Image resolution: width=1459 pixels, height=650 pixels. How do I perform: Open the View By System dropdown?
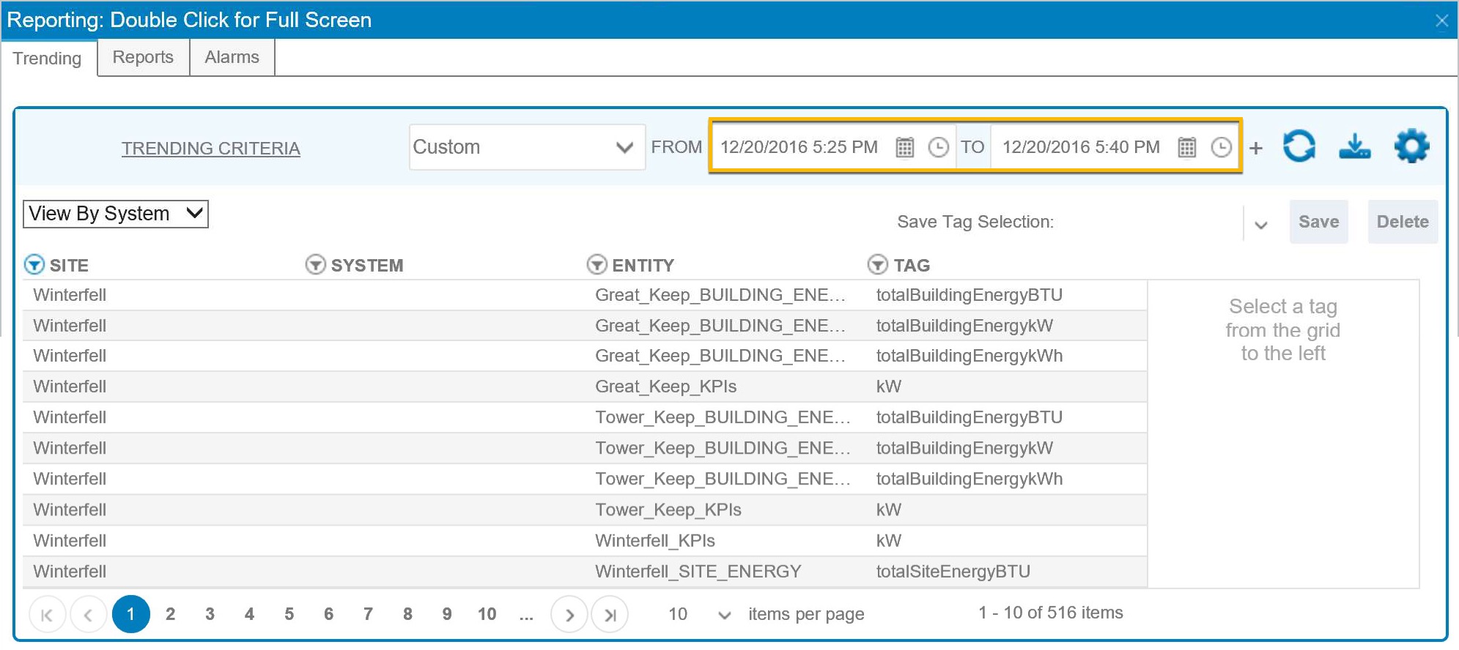click(x=116, y=214)
